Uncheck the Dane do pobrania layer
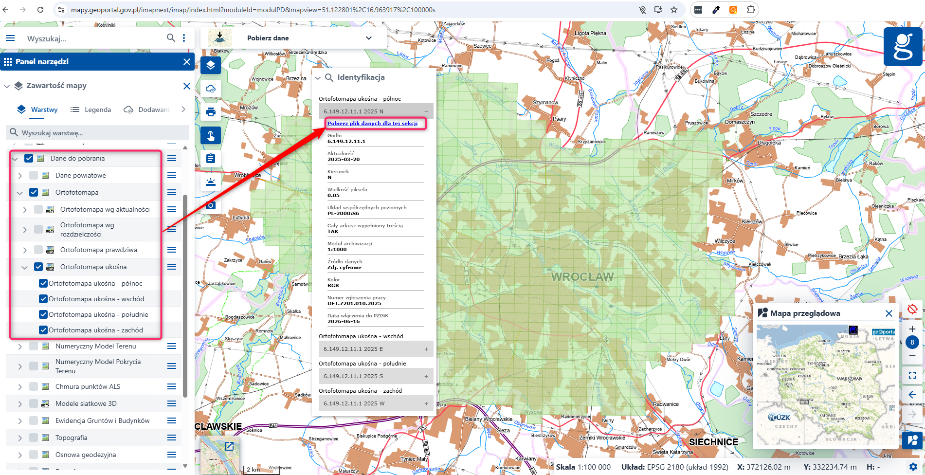The image size is (925, 475). tap(29, 158)
